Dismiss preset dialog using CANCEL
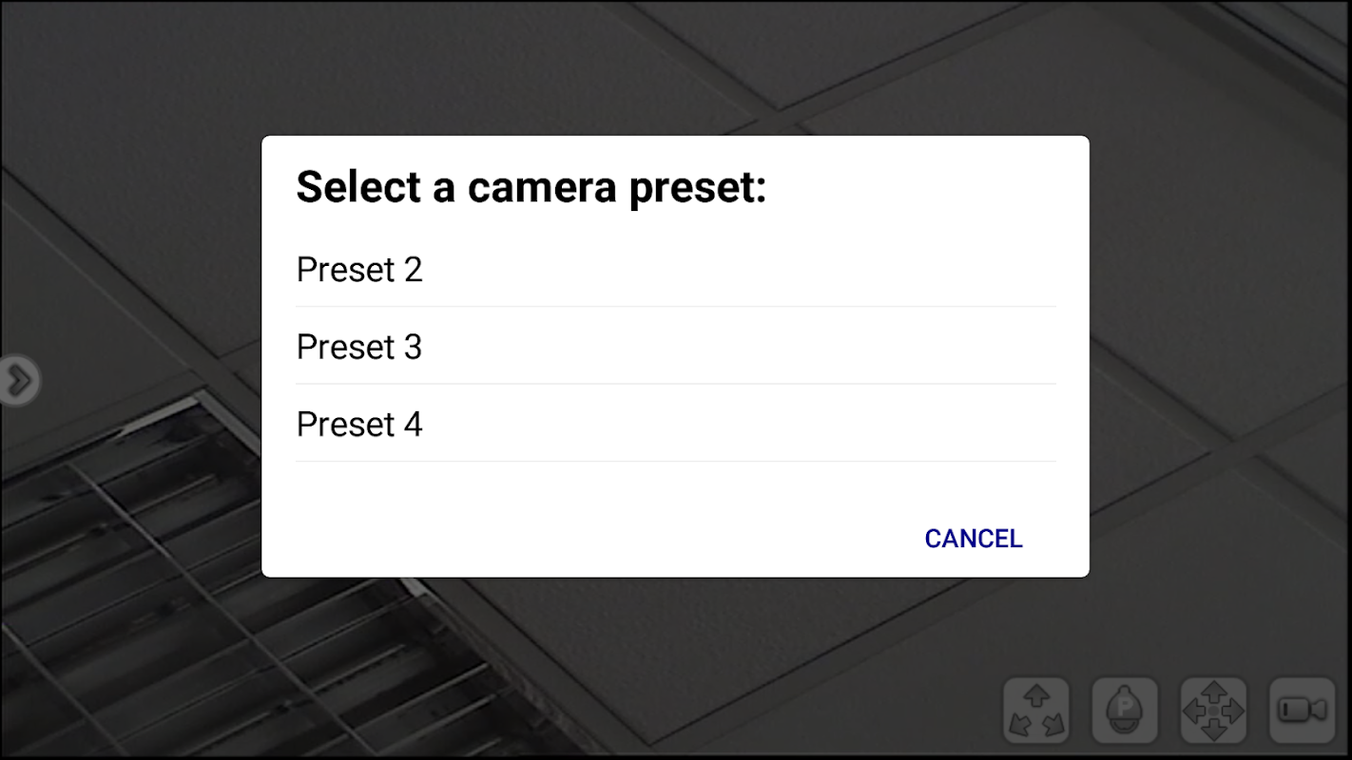This screenshot has width=1352, height=760. pos(973,539)
